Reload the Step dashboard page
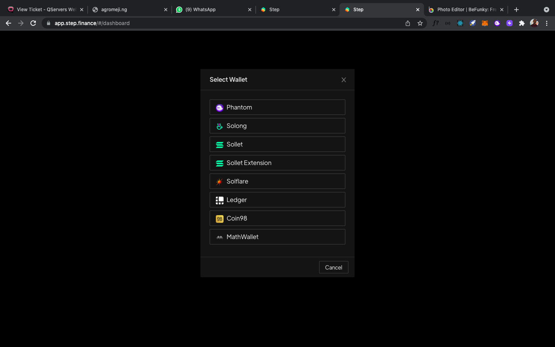The width and height of the screenshot is (555, 347). click(x=33, y=23)
